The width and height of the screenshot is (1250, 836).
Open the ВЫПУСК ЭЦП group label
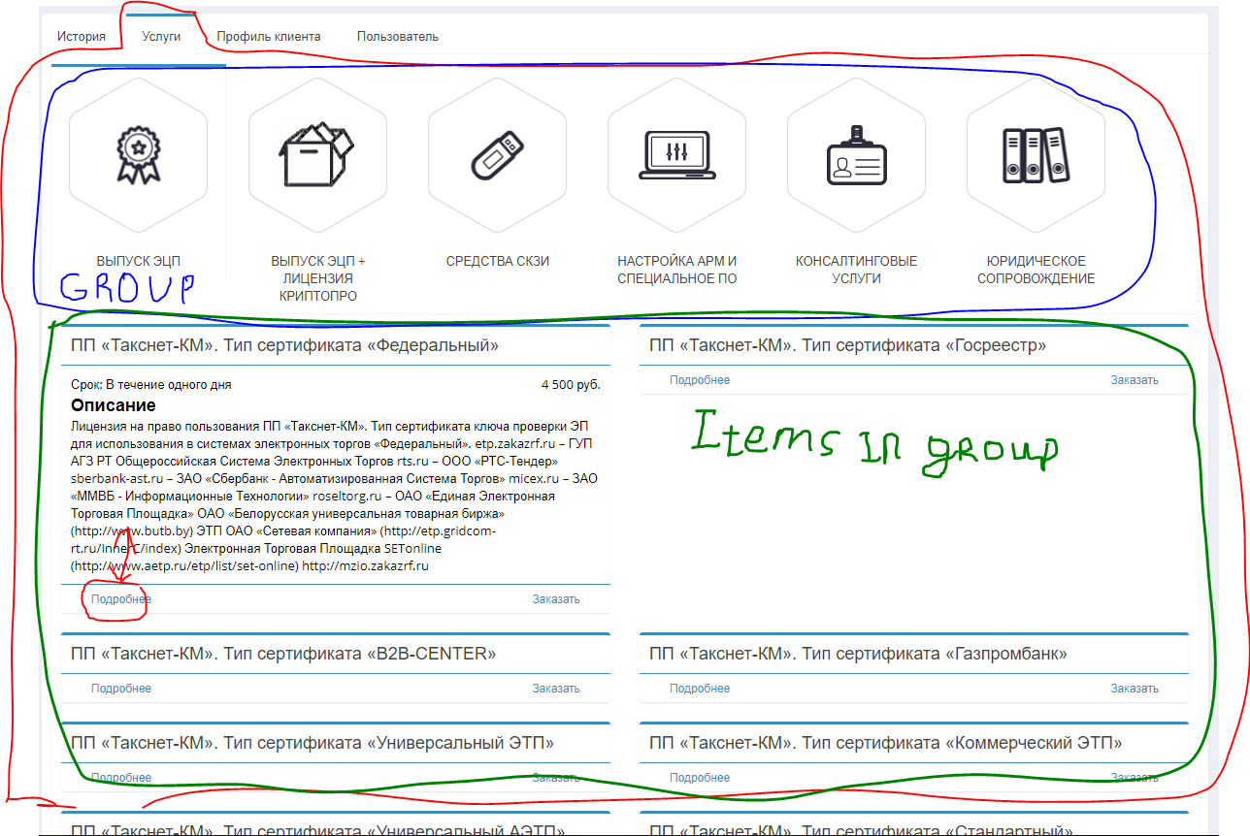[x=138, y=261]
